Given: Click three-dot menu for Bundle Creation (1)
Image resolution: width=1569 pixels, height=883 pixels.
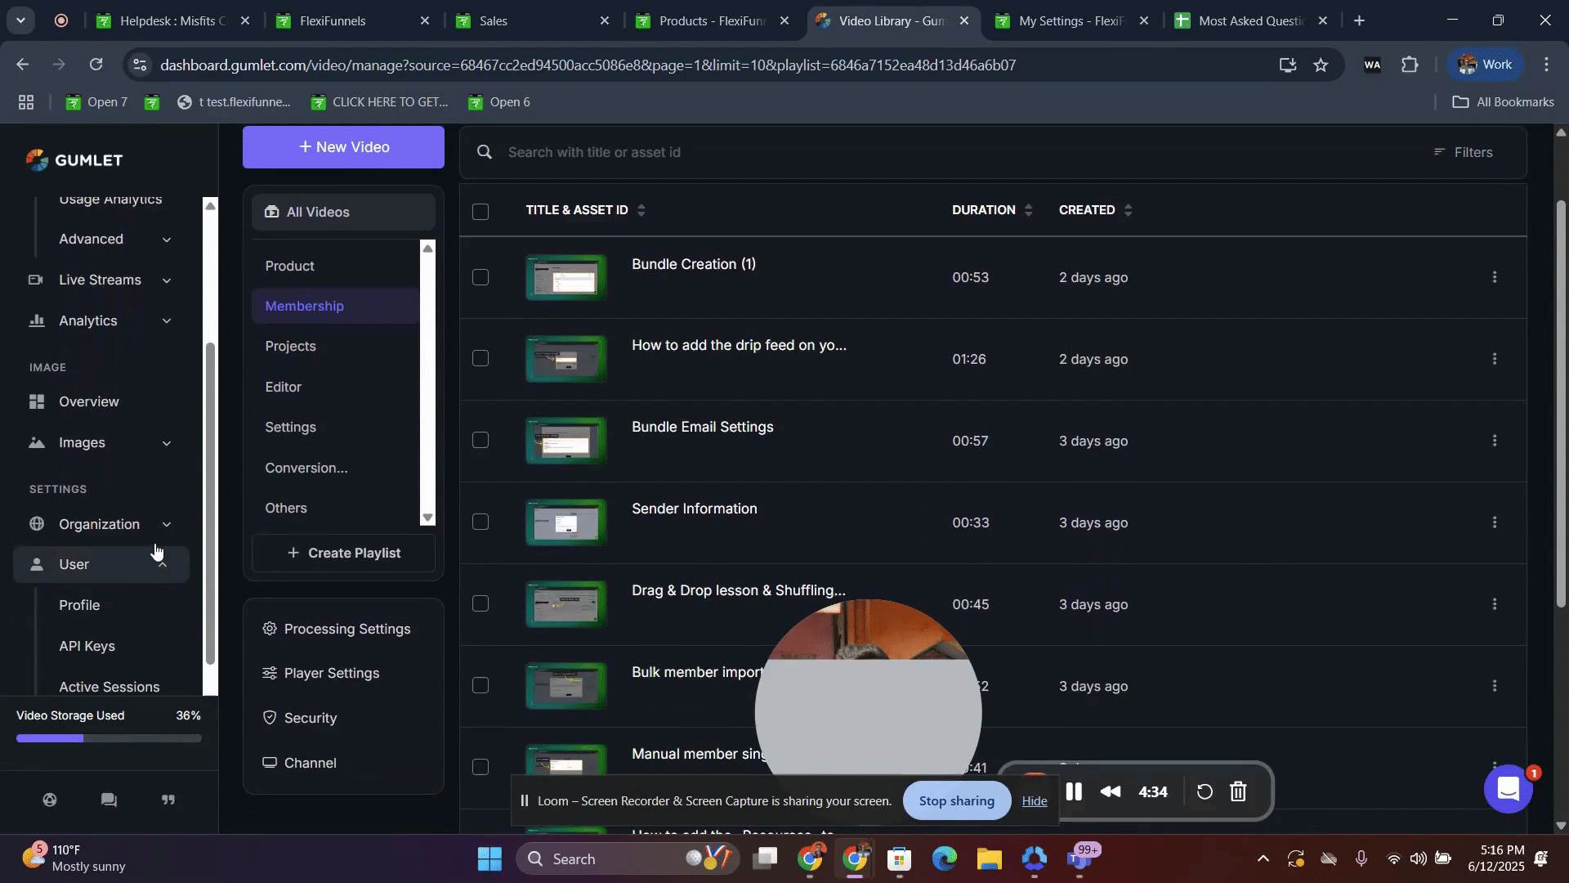Looking at the screenshot, I should (1495, 277).
